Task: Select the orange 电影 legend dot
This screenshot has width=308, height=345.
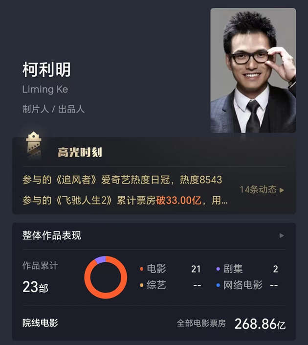Action: click(x=142, y=269)
